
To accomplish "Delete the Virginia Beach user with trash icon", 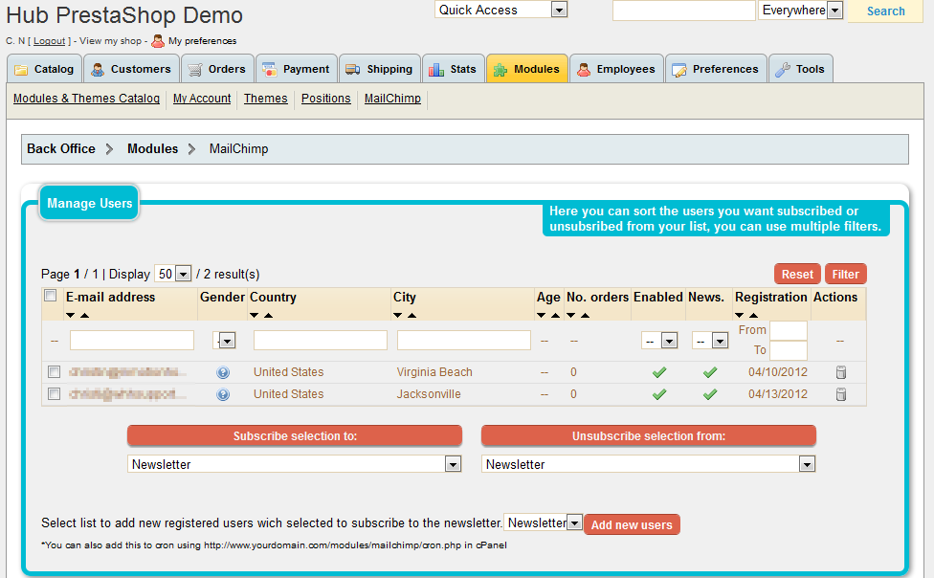I will click(841, 372).
